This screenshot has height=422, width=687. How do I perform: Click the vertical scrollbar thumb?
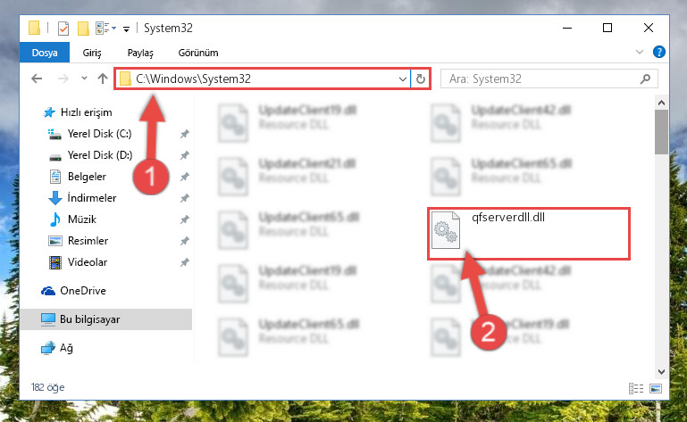(x=662, y=131)
